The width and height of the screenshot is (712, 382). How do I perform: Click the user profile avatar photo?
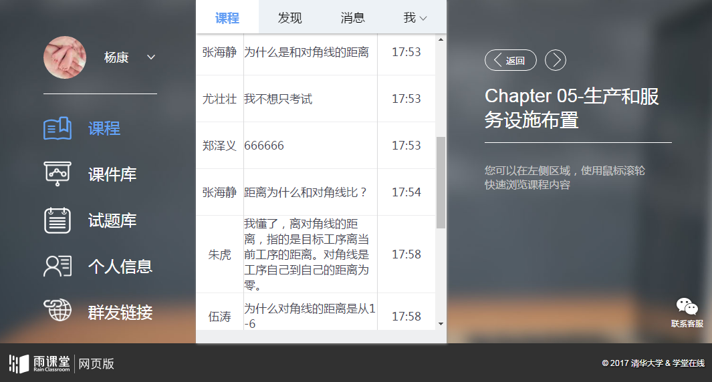point(65,57)
